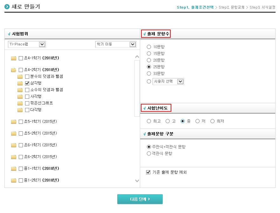Select the 20문항 radio button
The image size is (280, 213).
click(149, 60)
